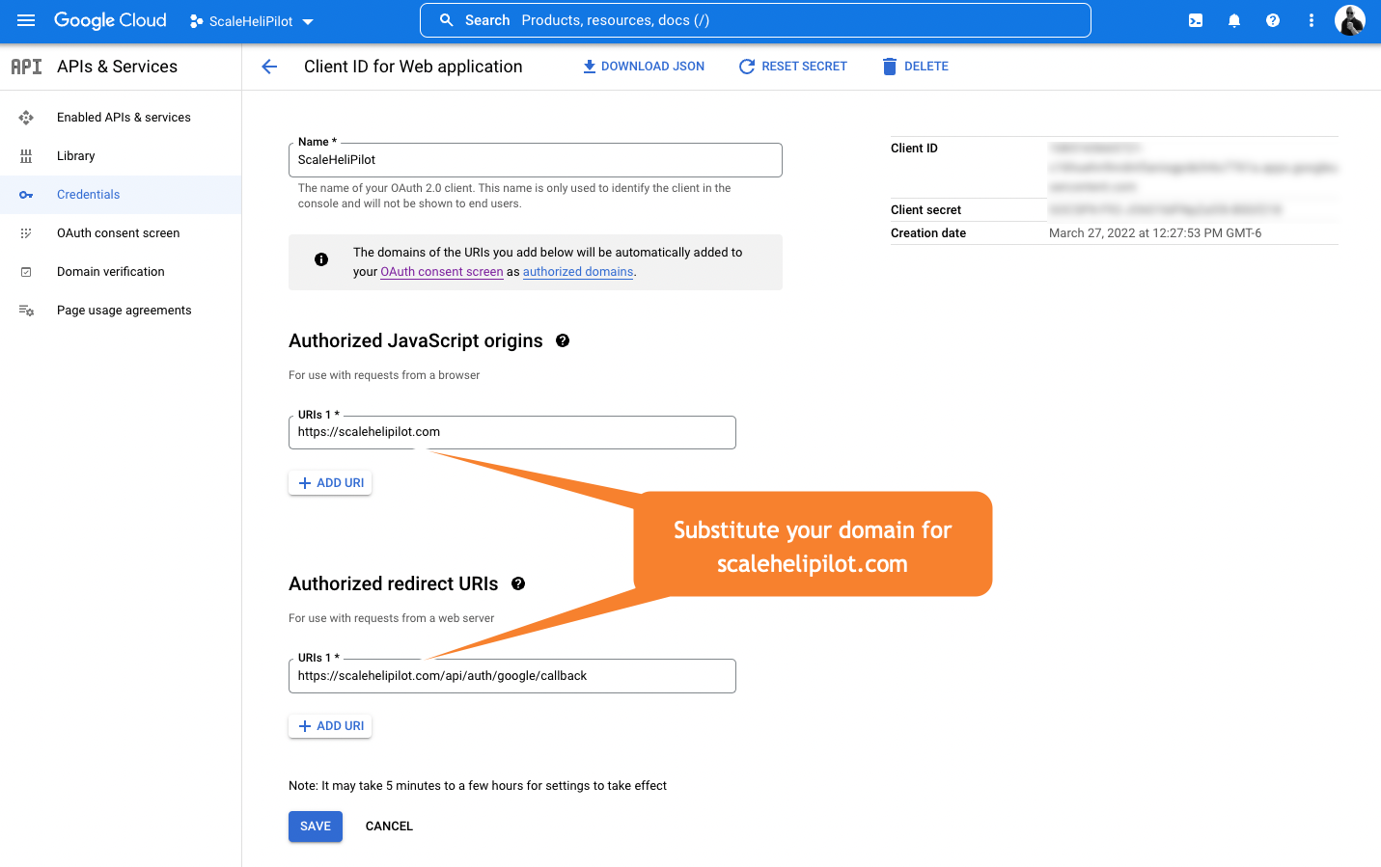
Task: Click the user account avatar
Action: [1349, 20]
